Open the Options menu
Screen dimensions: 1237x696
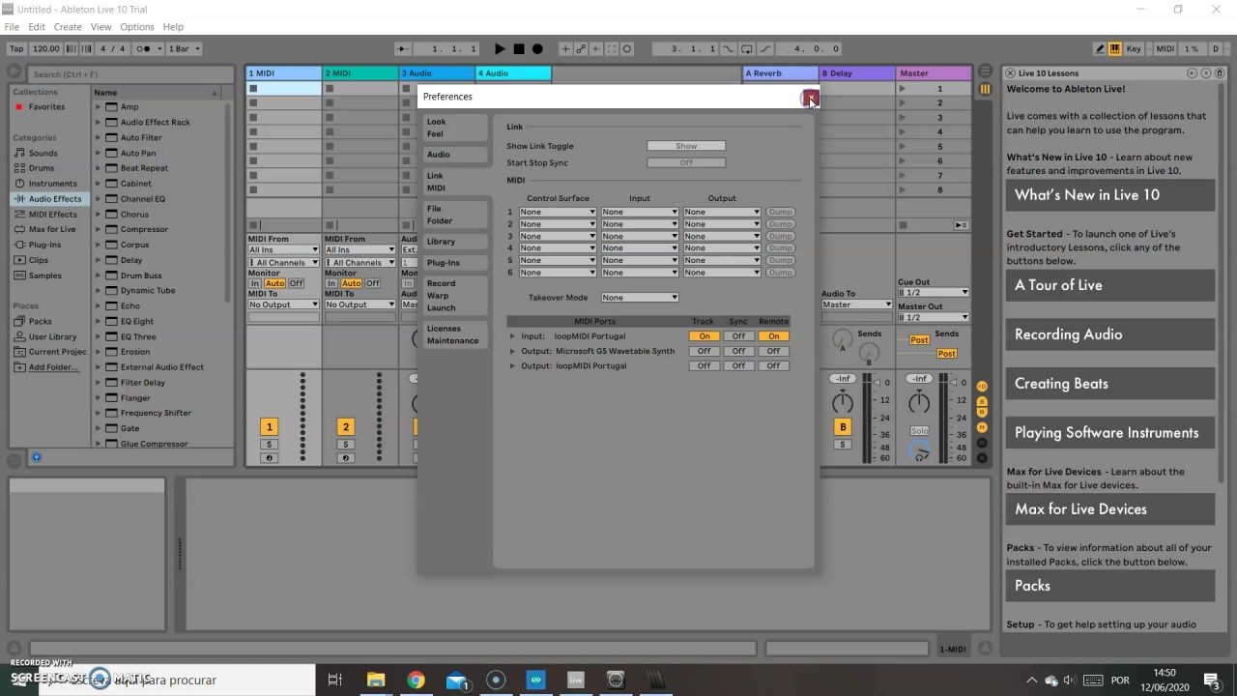(x=136, y=26)
